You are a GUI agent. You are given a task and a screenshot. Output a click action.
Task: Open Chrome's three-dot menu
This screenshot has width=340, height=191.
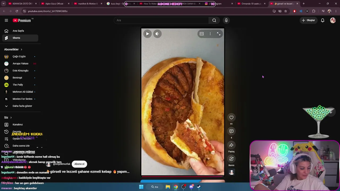[x=336, y=11]
